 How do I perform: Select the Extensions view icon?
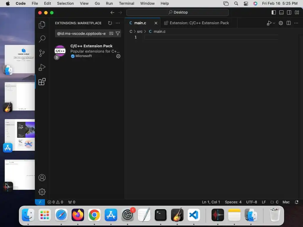[x=42, y=82]
